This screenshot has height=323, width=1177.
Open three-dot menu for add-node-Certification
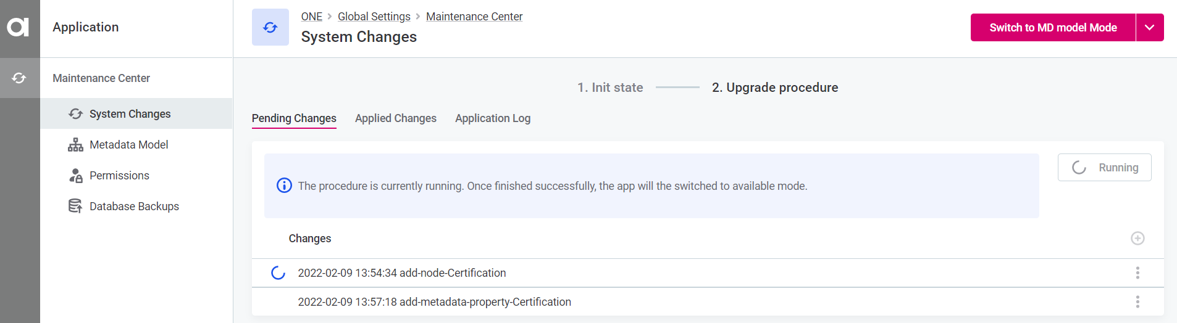point(1137,273)
